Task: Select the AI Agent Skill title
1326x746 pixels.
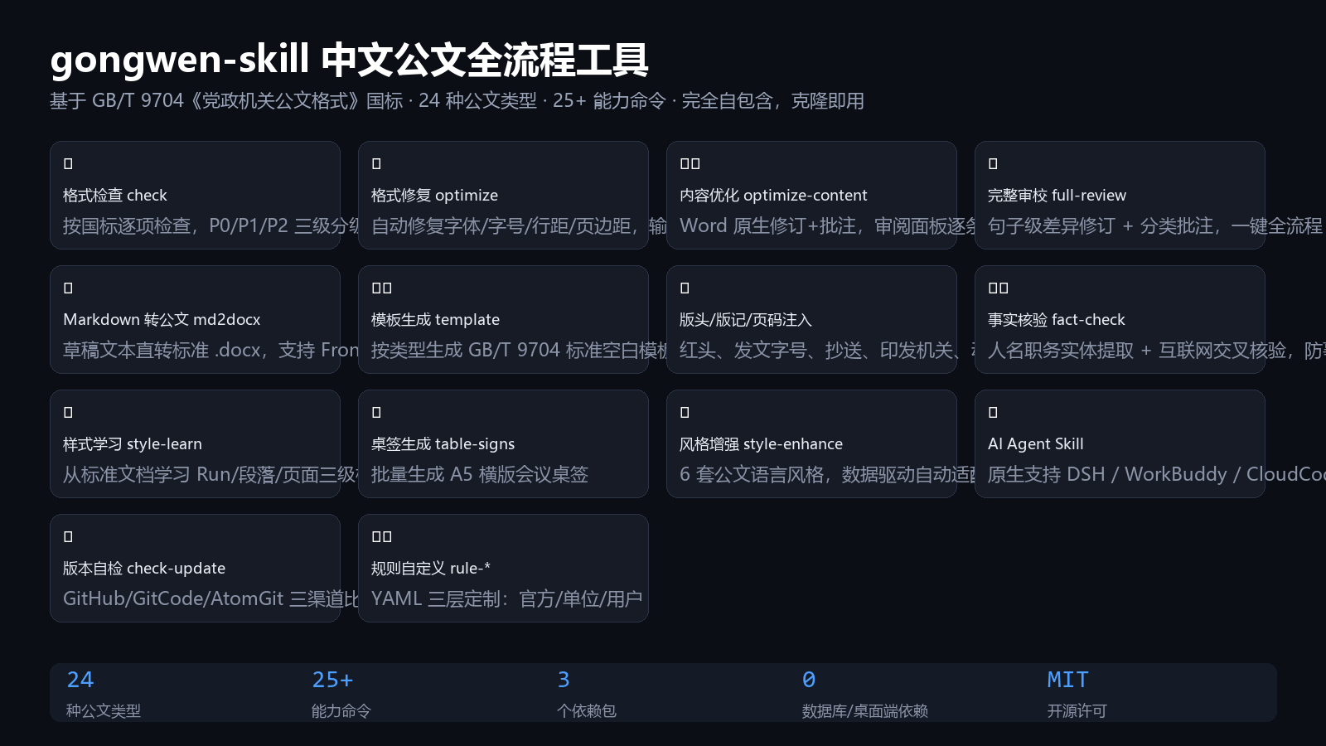Action: tap(1035, 444)
